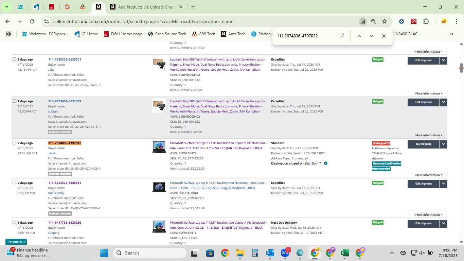The image size is (464, 261).
Task: Open the Windows Start menu
Action: point(104,253)
